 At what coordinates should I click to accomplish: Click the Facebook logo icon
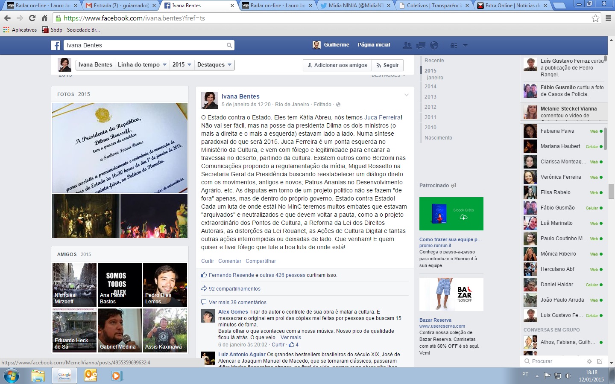tap(56, 45)
